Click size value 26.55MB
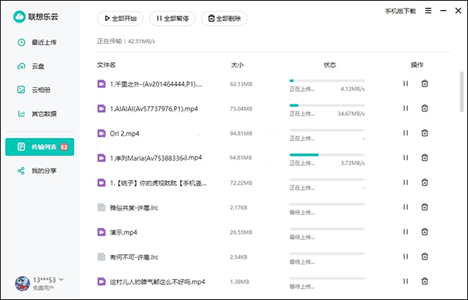 241,232
